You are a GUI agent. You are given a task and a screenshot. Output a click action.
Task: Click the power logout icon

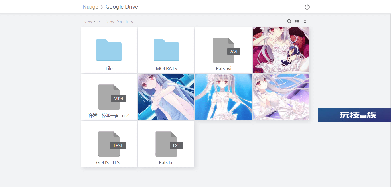click(x=307, y=7)
